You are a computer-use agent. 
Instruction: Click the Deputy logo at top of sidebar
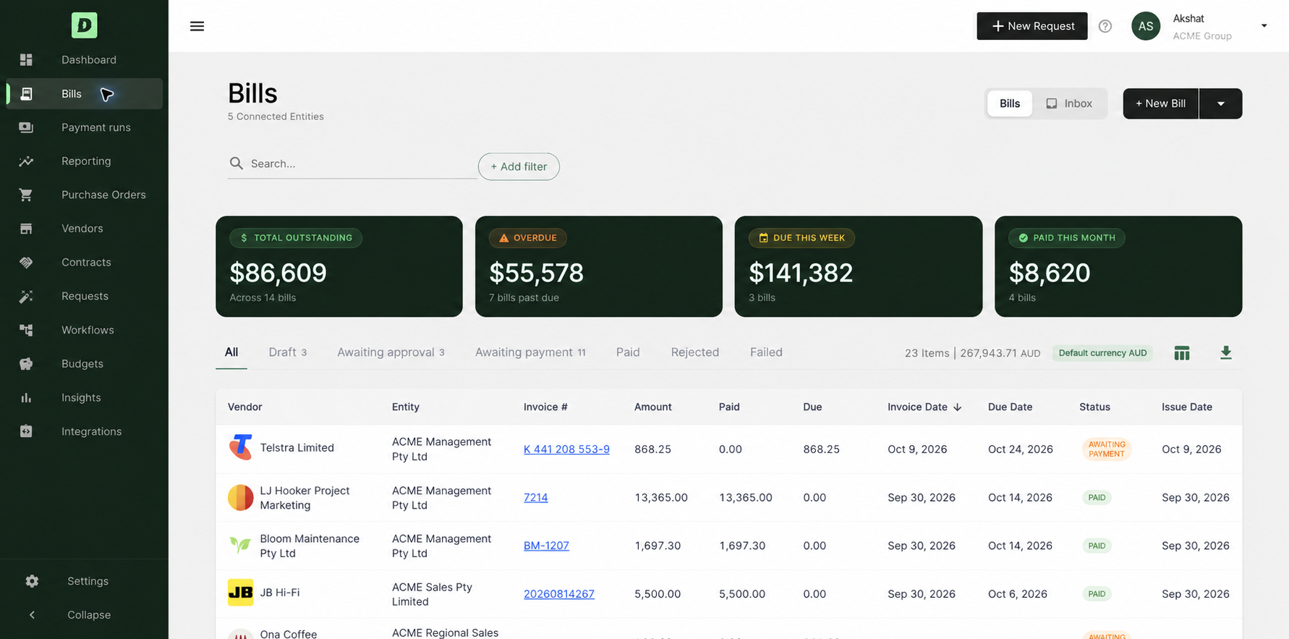pyautogui.click(x=84, y=25)
